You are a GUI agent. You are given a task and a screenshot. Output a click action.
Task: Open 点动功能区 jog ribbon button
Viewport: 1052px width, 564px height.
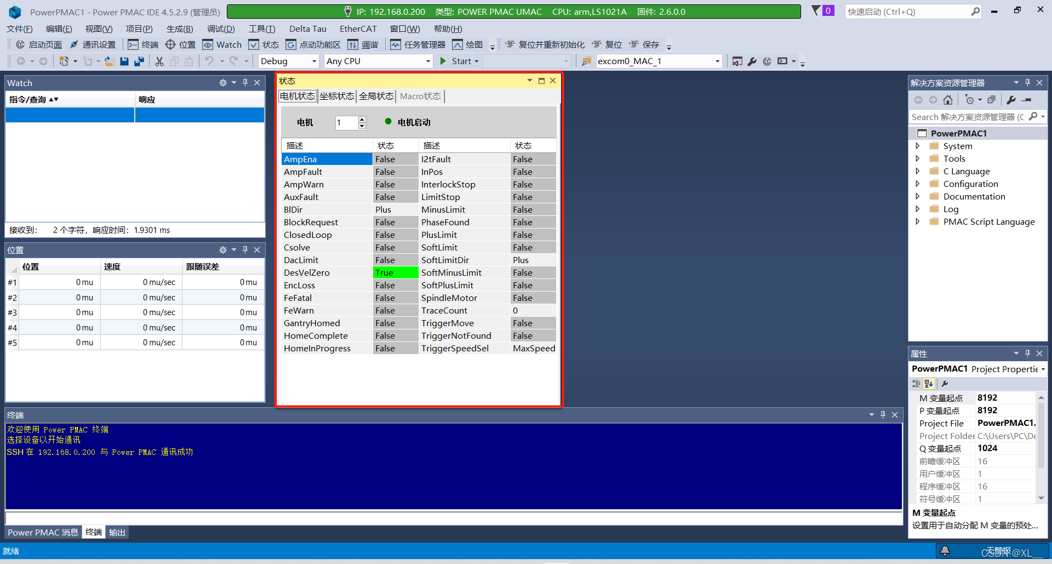tap(313, 45)
